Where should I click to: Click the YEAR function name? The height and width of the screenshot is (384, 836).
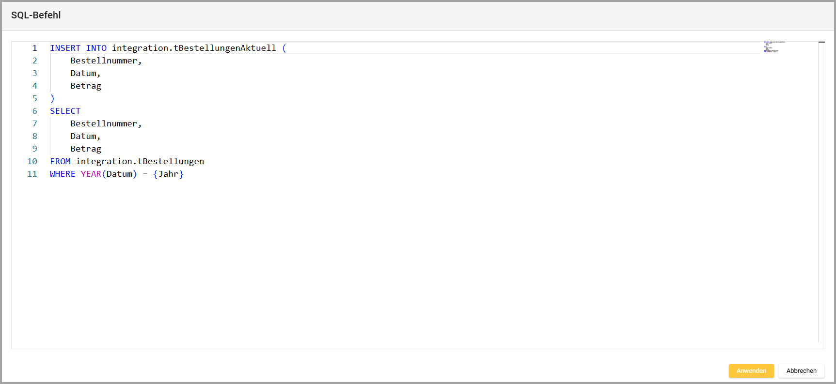point(91,174)
